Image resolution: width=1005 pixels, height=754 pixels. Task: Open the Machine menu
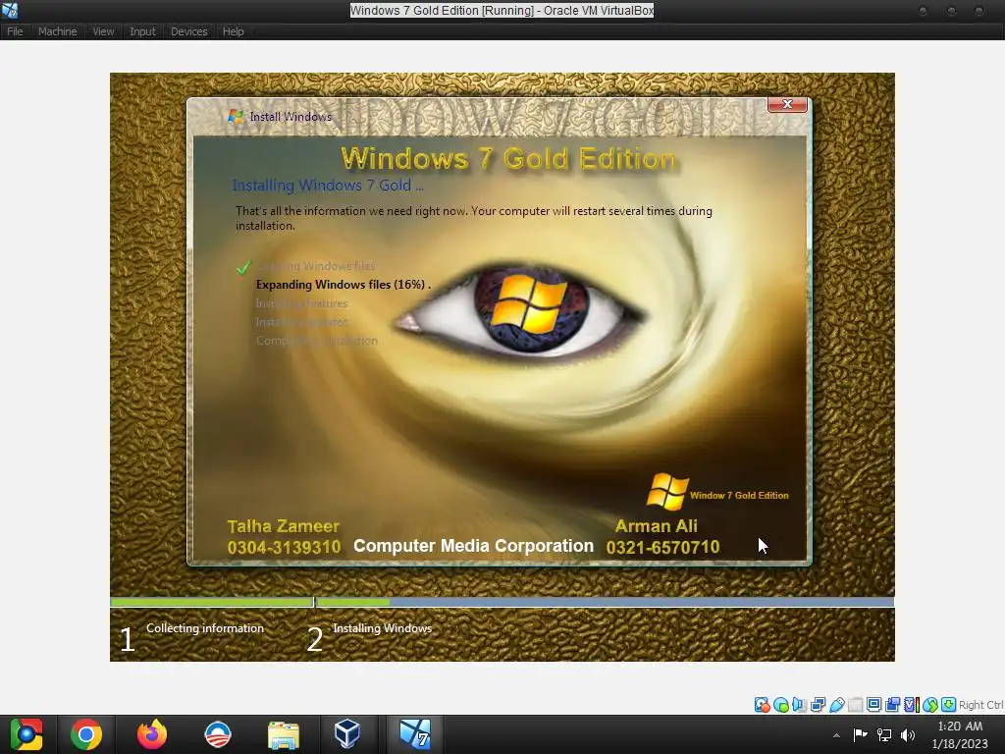[57, 31]
